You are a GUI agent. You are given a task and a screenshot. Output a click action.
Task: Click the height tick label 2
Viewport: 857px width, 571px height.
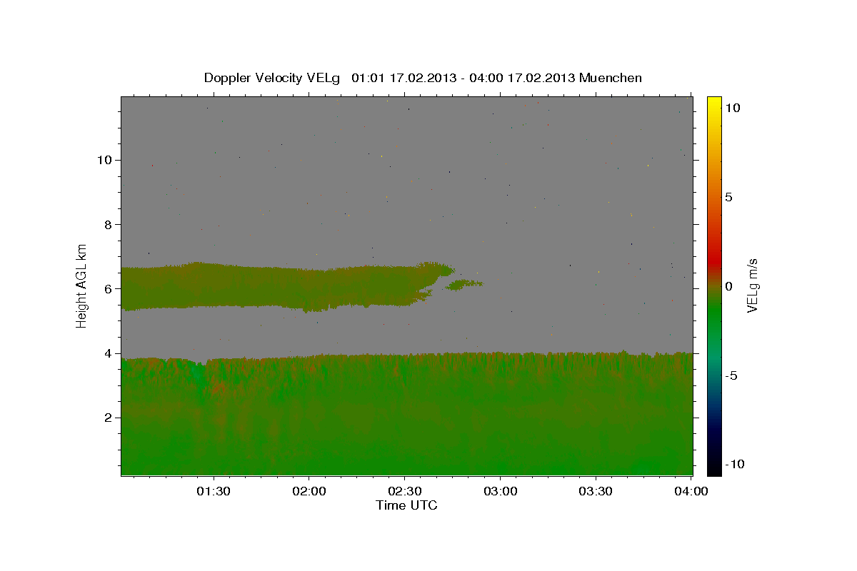tap(107, 418)
